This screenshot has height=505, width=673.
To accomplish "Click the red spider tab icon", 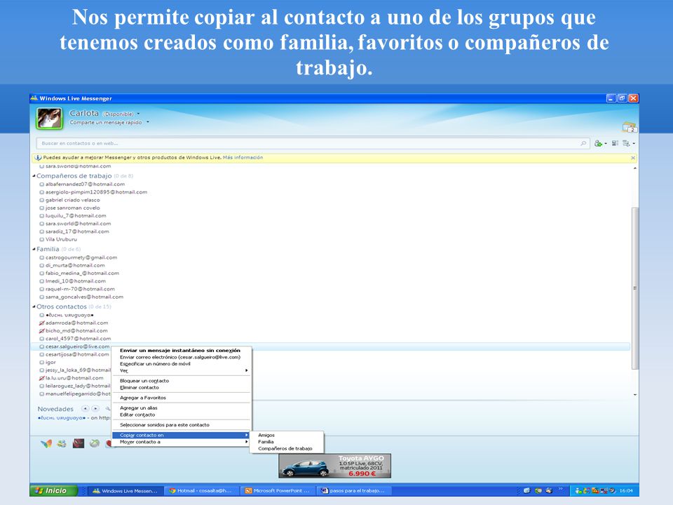I will coord(79,443).
